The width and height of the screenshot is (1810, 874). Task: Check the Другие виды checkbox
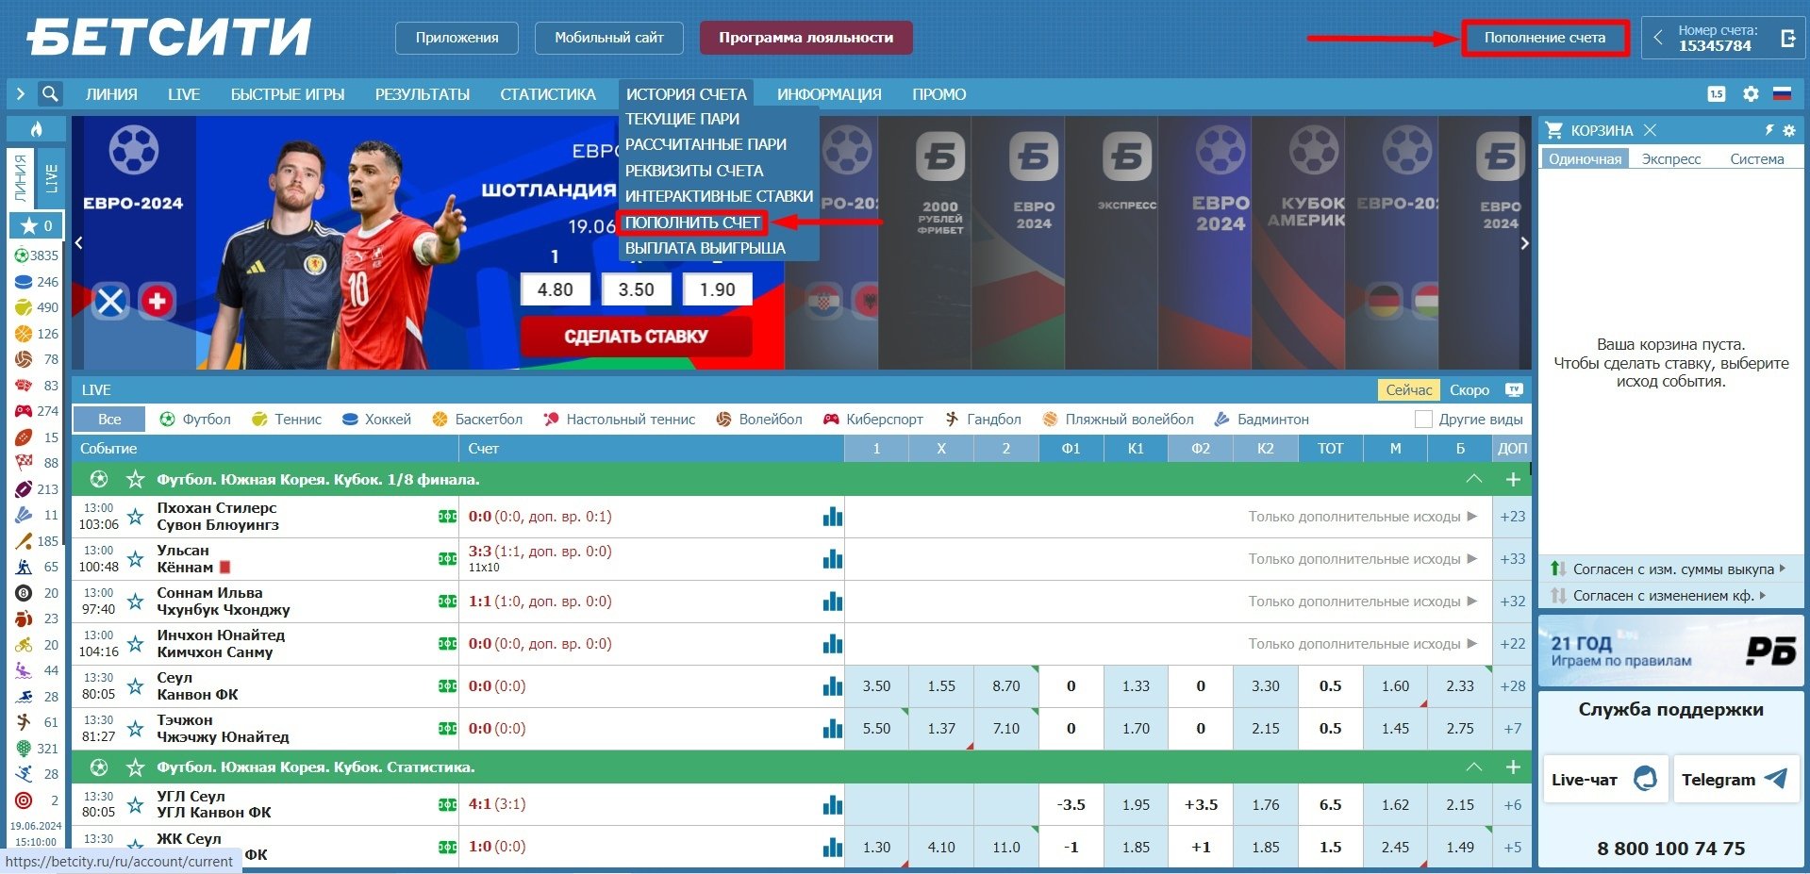point(1423,420)
